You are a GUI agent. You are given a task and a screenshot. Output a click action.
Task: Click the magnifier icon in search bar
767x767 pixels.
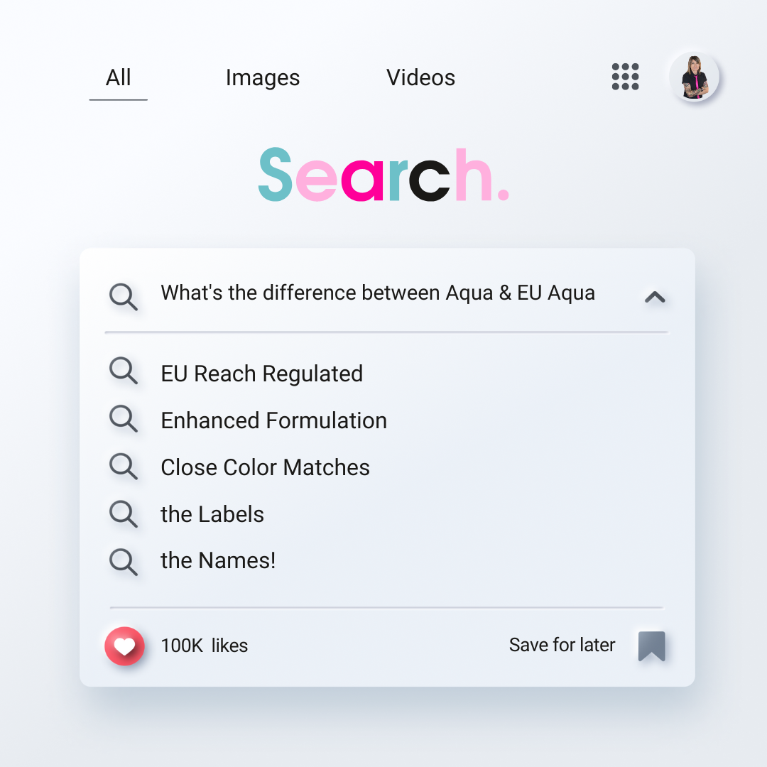click(123, 296)
